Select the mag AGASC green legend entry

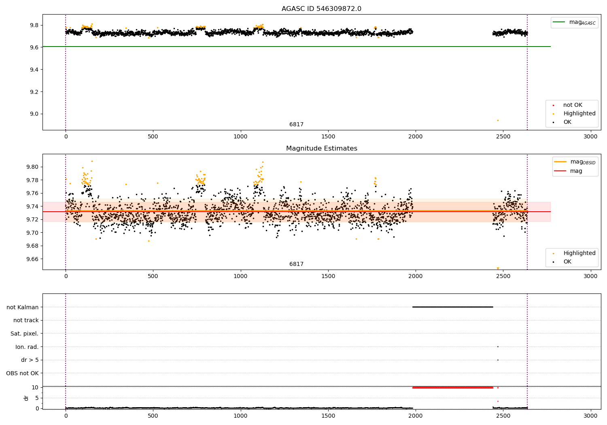574,22
